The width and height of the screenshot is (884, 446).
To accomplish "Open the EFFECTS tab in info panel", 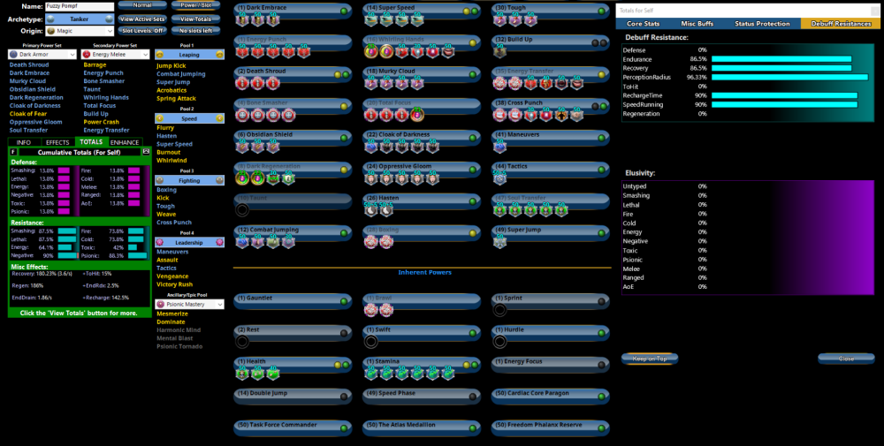I will (57, 141).
